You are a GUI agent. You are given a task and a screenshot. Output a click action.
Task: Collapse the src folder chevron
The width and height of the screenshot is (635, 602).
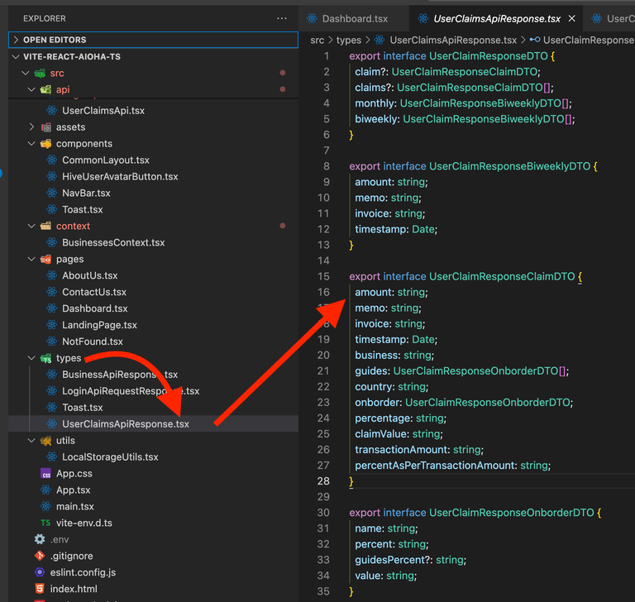[x=26, y=74]
